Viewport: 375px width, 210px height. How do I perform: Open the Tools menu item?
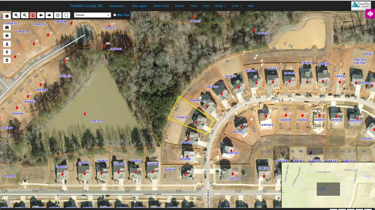(x=193, y=6)
